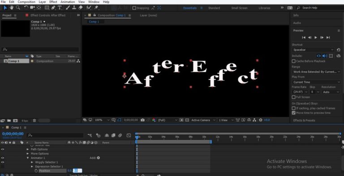Expand Expression Selector 1
The width and height of the screenshot is (344, 176).
[32, 167]
